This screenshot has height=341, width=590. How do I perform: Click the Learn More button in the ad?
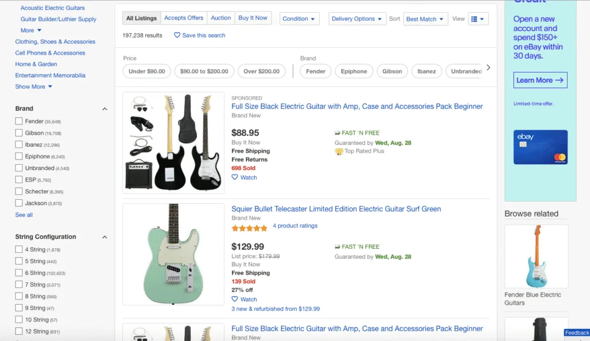click(x=540, y=80)
